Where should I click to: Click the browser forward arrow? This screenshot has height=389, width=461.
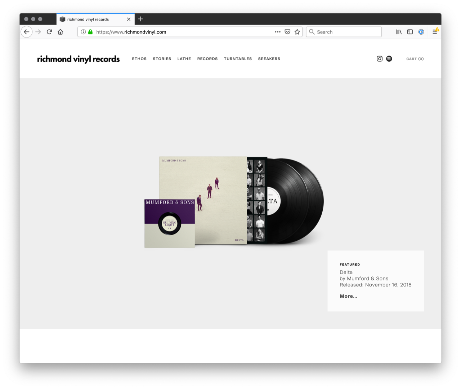point(38,32)
